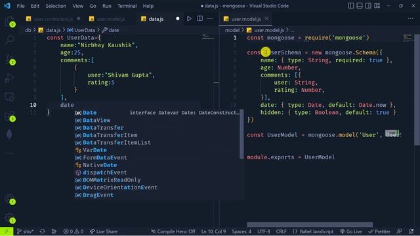420x236 pixels.
Task: Click Prettier in status bar
Action: (x=379, y=231)
